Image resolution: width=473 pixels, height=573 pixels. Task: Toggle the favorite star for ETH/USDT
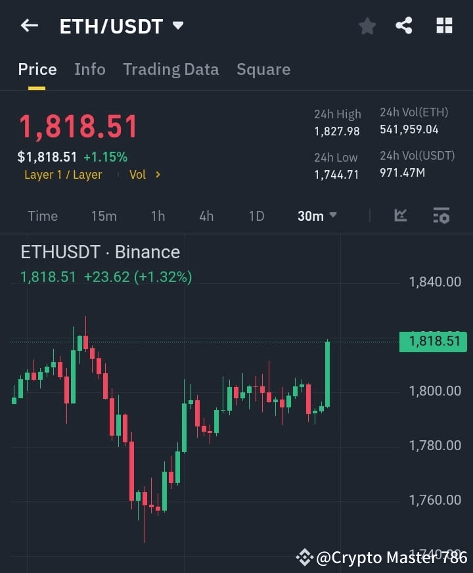pyautogui.click(x=367, y=26)
